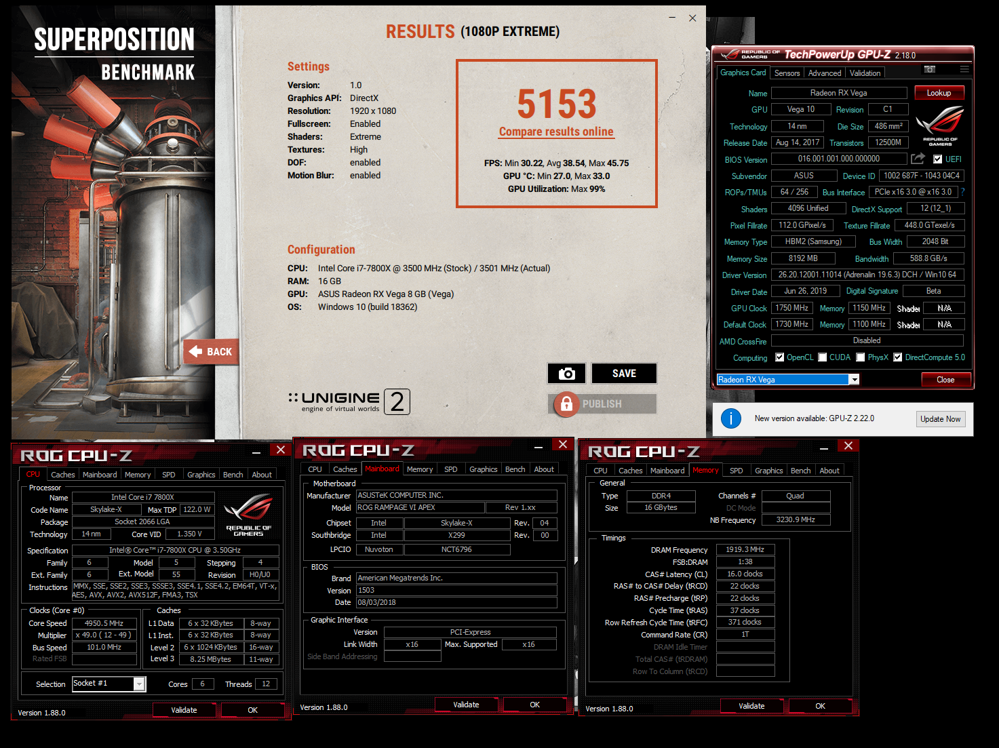Click OK in the CPU tab window
The image size is (999, 748).
coord(252,710)
